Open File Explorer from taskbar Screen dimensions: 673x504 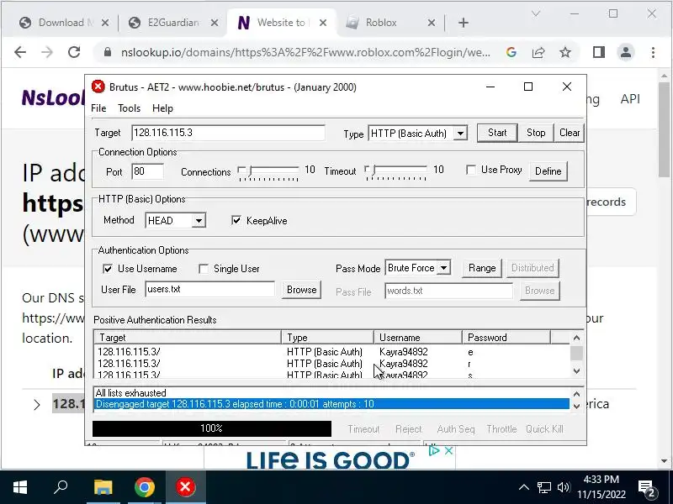pos(103,487)
